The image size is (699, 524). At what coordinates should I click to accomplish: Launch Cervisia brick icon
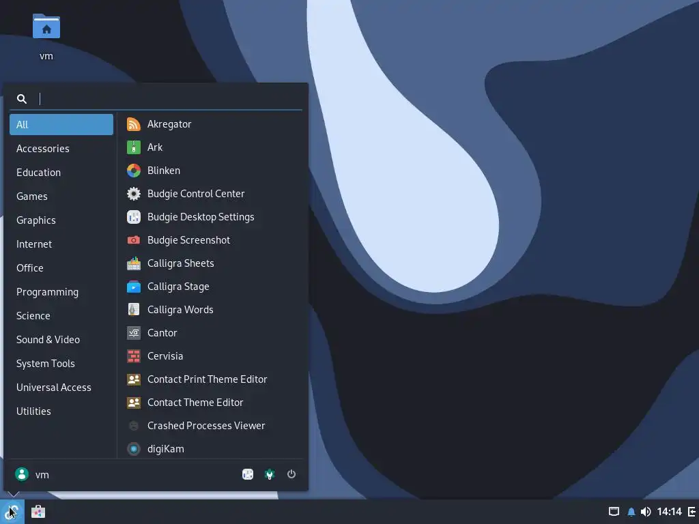[x=134, y=356]
